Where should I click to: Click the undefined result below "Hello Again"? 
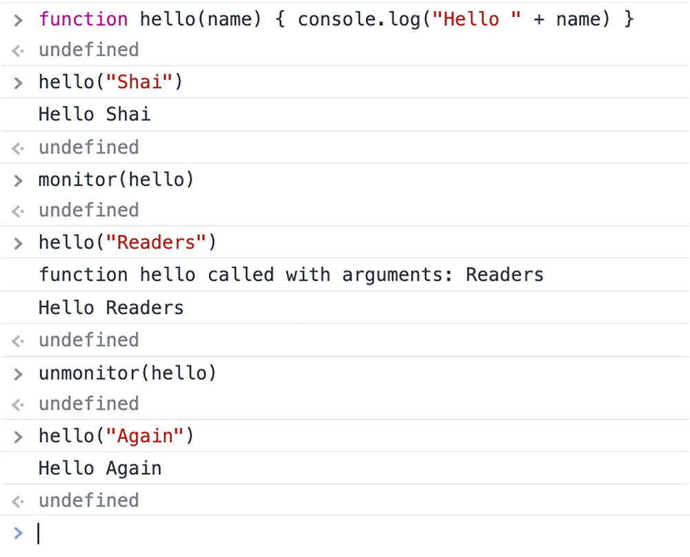pos(89,500)
